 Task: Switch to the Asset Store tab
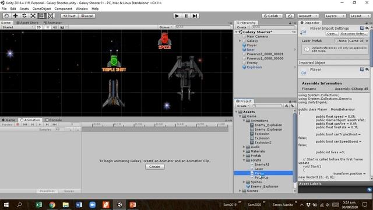[27, 23]
